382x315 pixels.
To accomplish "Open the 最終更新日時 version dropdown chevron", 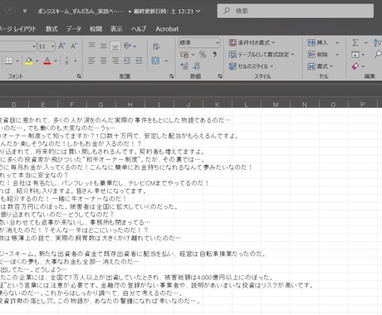I will point(198,11).
